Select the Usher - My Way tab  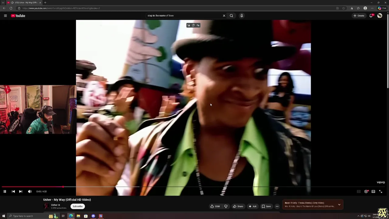click(x=24, y=2)
